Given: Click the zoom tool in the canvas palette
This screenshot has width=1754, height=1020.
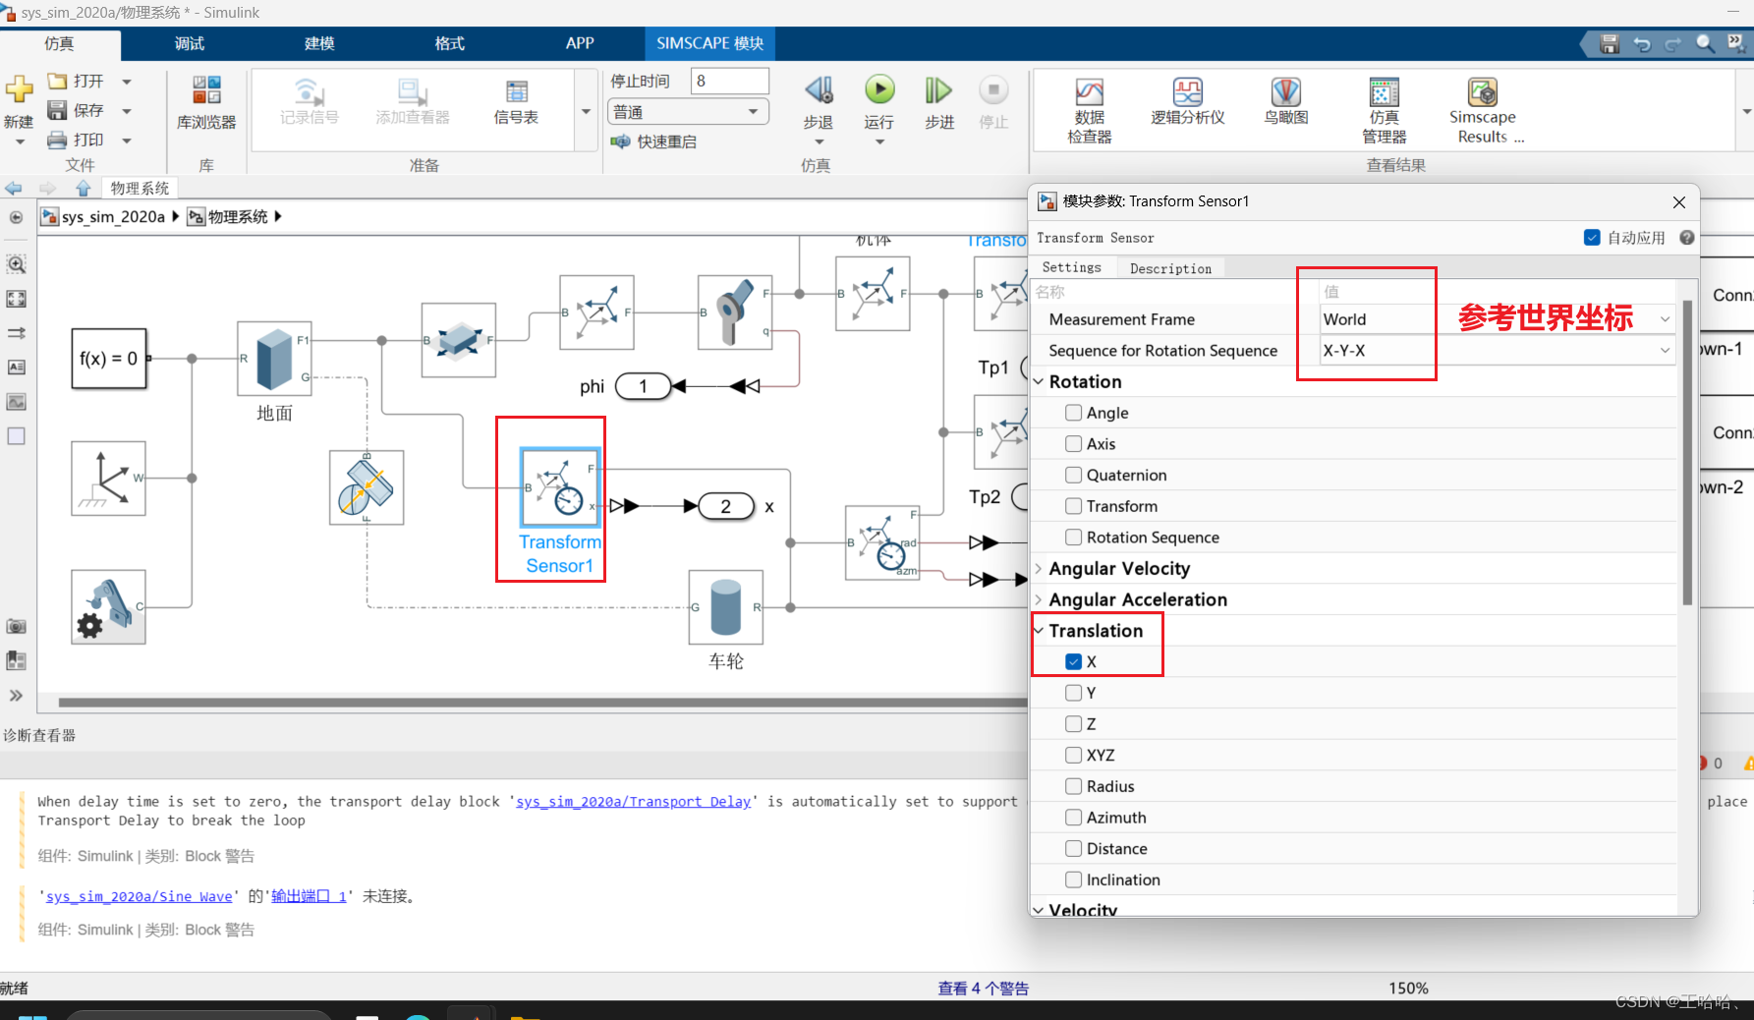Looking at the screenshot, I should coord(17,264).
